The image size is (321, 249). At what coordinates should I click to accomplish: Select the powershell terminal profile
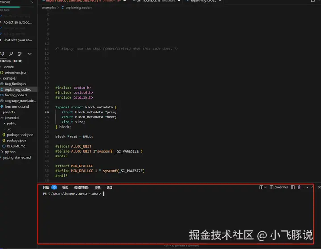point(279,187)
